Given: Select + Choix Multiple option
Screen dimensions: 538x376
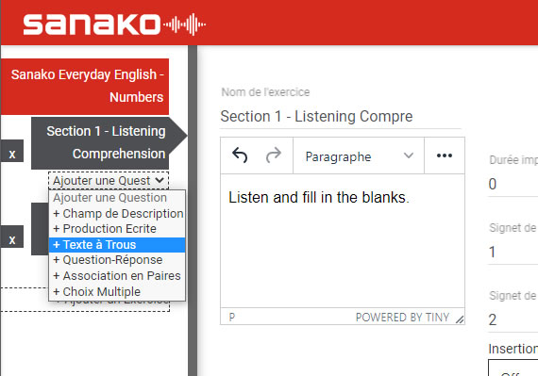Looking at the screenshot, I should 117,292.
